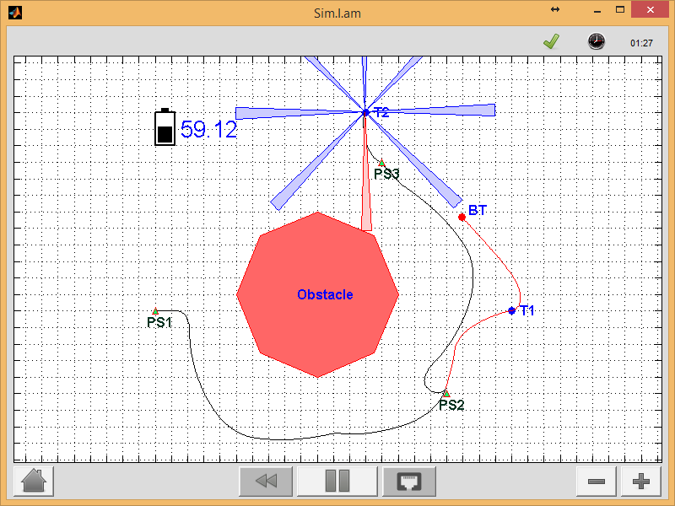Click the Obstacle label in the red heptagon
Screen dimensions: 675x506
coord(325,294)
